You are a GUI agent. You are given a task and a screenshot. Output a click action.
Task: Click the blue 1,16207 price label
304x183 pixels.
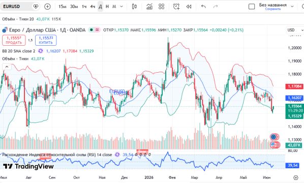point(294,98)
